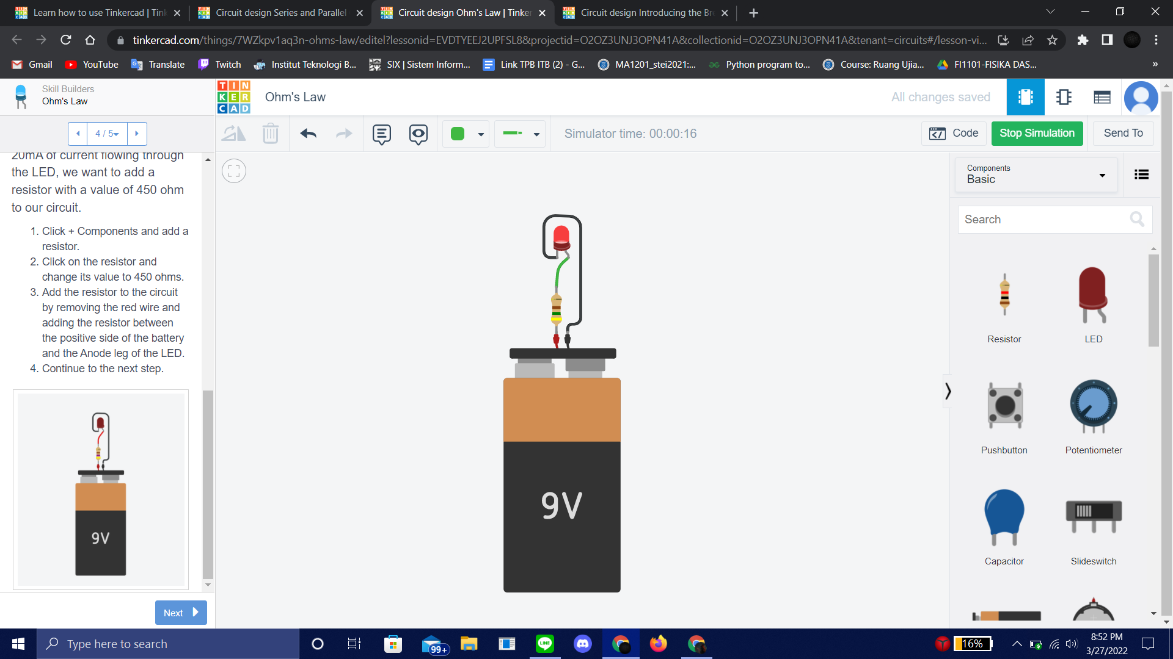Open the wire color dropdown
This screenshot has width=1173, height=659.
pyautogui.click(x=466, y=134)
